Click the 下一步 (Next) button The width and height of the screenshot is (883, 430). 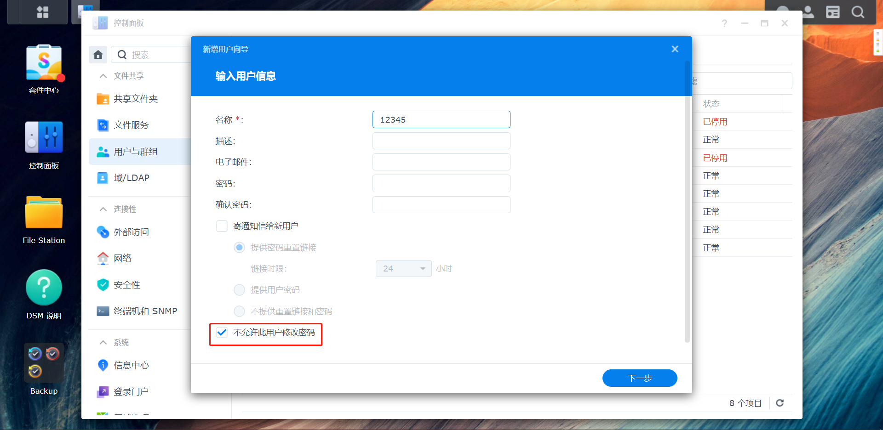pos(640,378)
